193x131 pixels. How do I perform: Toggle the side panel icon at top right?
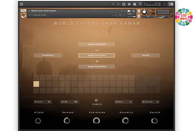[171, 4]
